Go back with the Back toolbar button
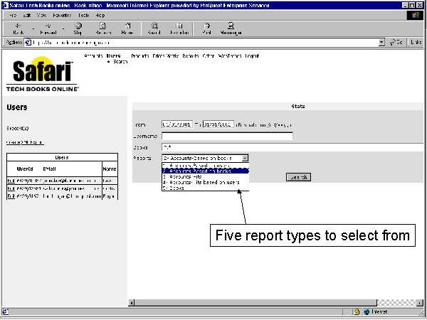427x320 pixels. coord(18,29)
